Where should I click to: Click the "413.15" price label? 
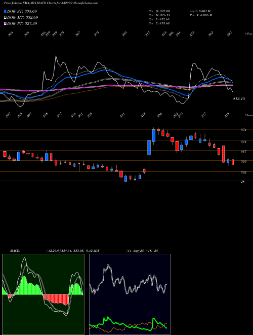click(x=239, y=98)
